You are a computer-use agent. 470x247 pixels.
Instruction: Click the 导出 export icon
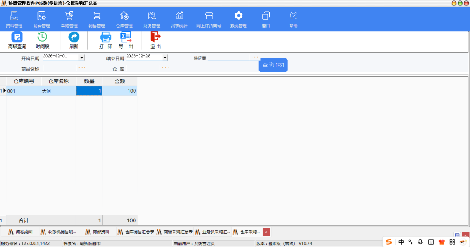click(126, 38)
